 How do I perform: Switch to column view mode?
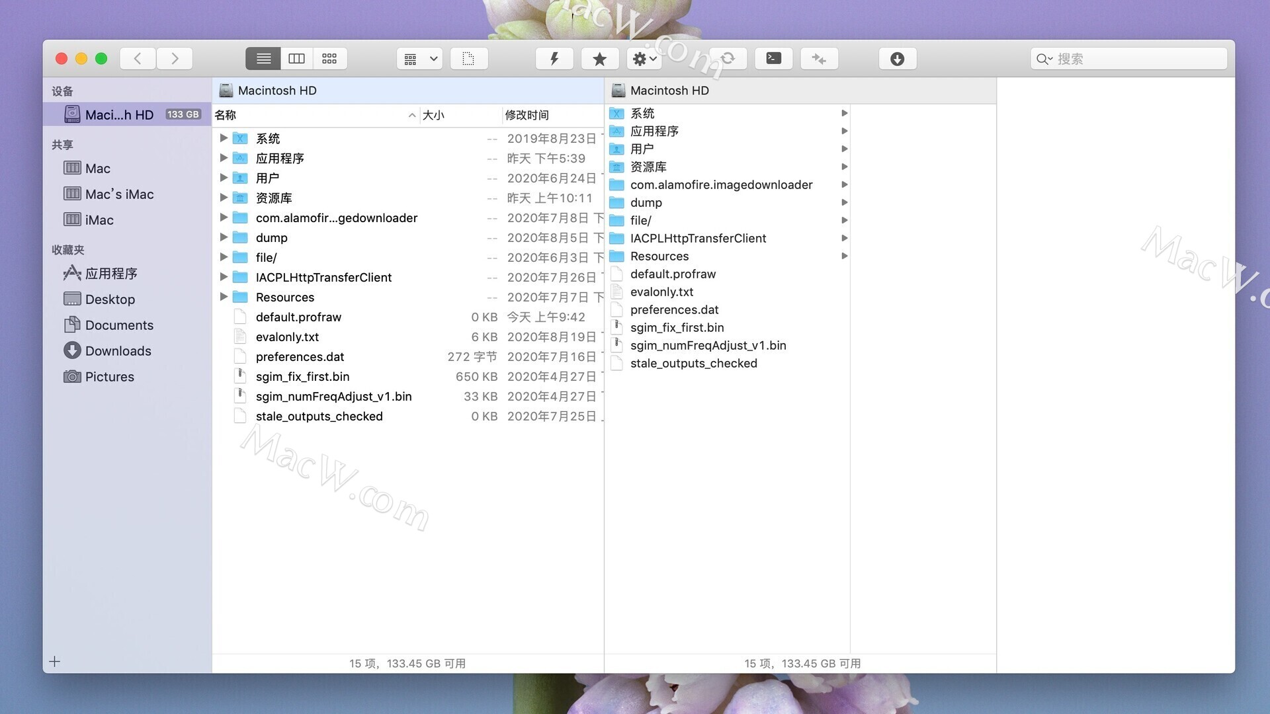tap(297, 59)
